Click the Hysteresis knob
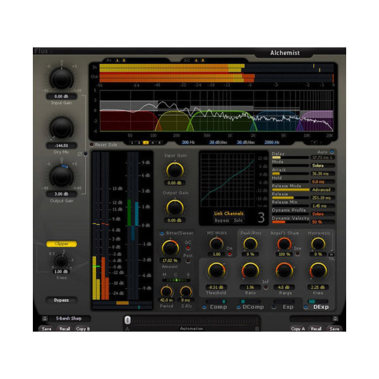 [x=318, y=244]
